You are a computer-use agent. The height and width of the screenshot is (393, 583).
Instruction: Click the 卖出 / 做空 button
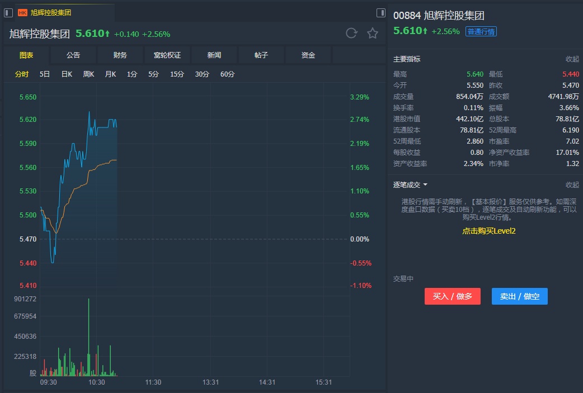coord(519,296)
